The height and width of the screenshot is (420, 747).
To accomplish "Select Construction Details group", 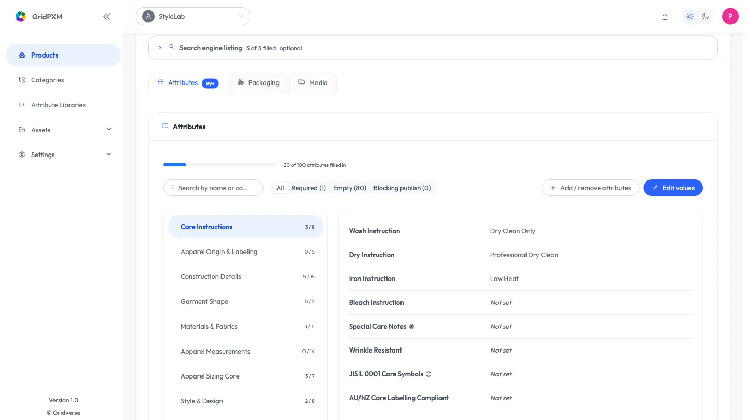I will [x=245, y=276].
